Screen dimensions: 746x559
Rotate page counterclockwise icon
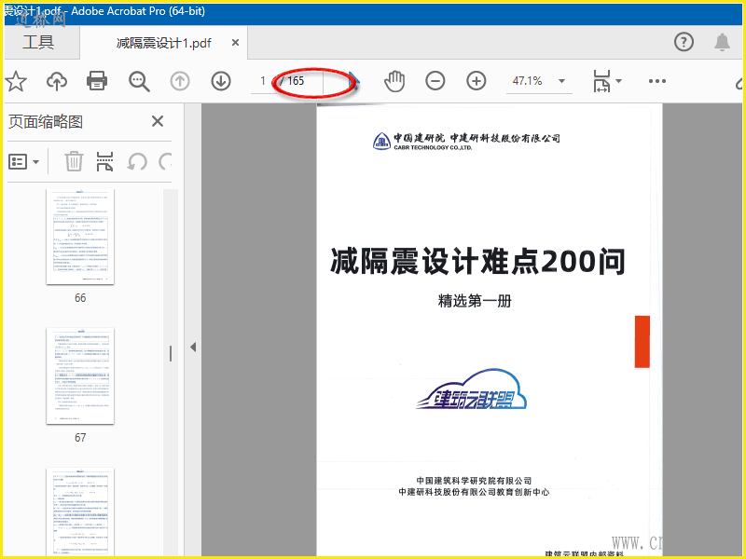coord(137,162)
